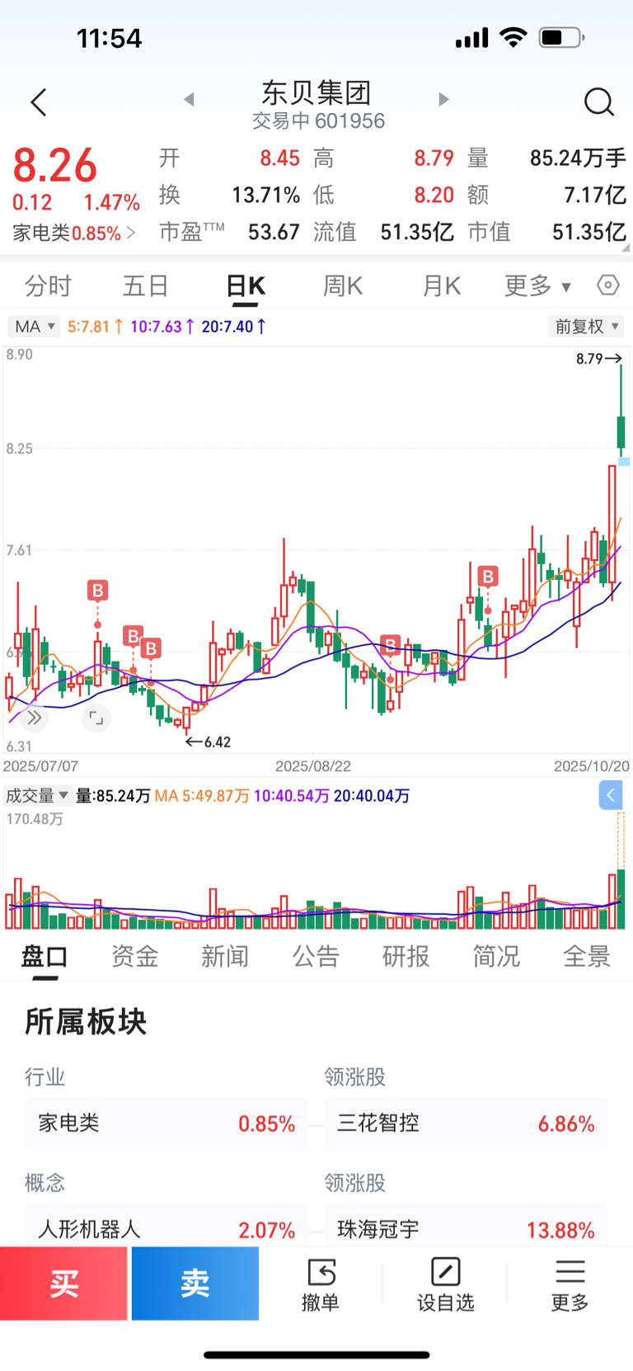Open the 研报 tab
Screen dimensions: 633x1371
[x=406, y=957]
